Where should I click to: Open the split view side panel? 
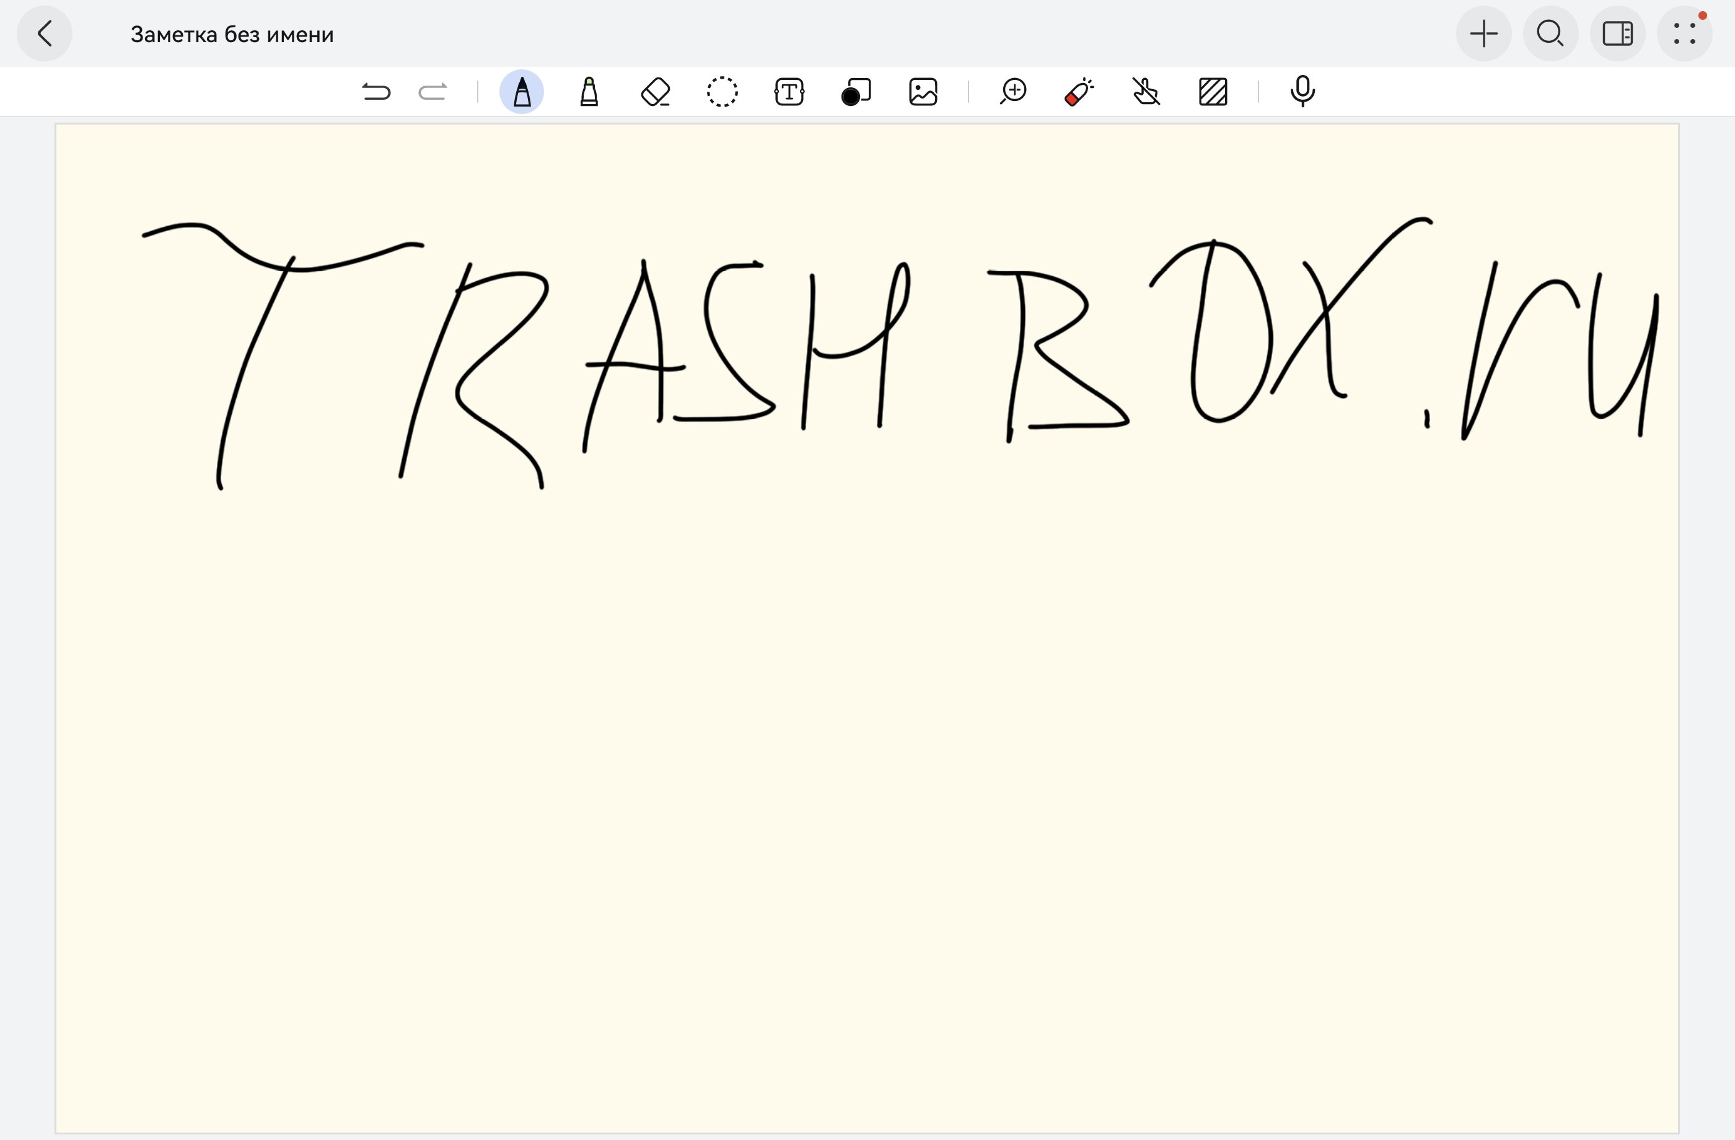1618,33
